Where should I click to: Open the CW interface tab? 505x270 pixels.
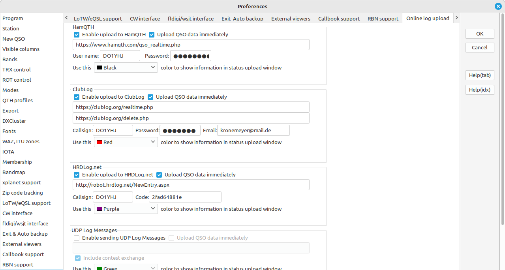click(145, 19)
